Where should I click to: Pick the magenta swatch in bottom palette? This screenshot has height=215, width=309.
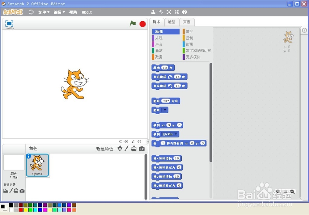click(45, 209)
